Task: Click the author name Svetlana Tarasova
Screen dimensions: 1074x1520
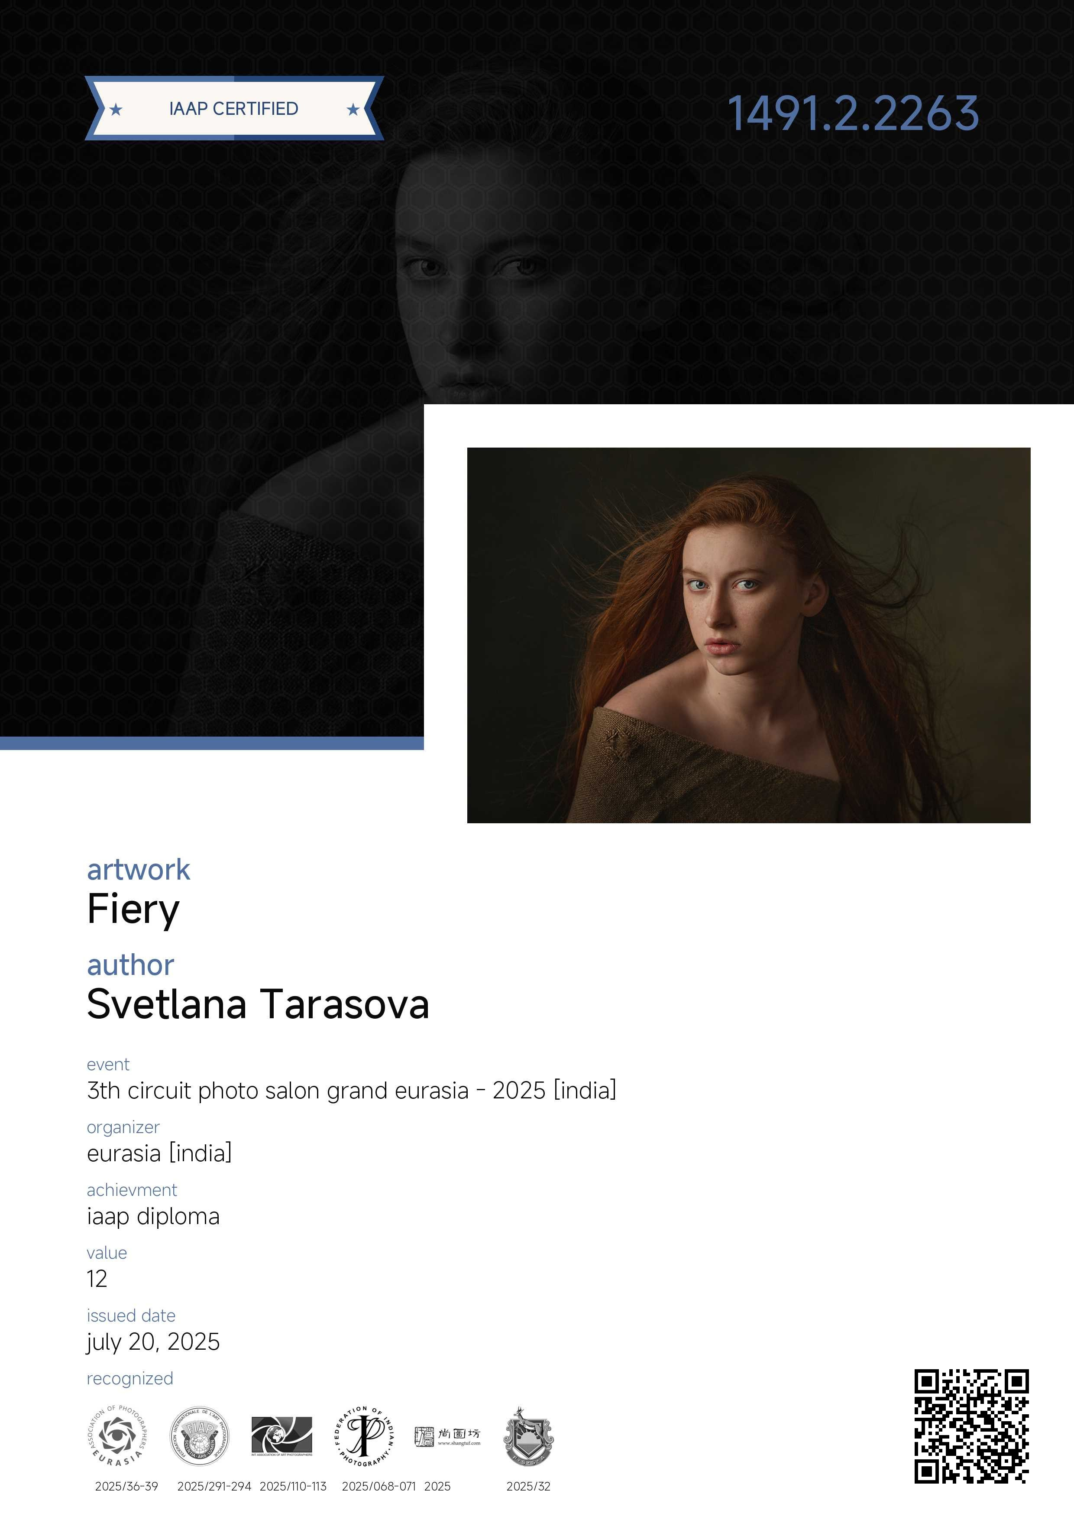Action: coord(258,1004)
